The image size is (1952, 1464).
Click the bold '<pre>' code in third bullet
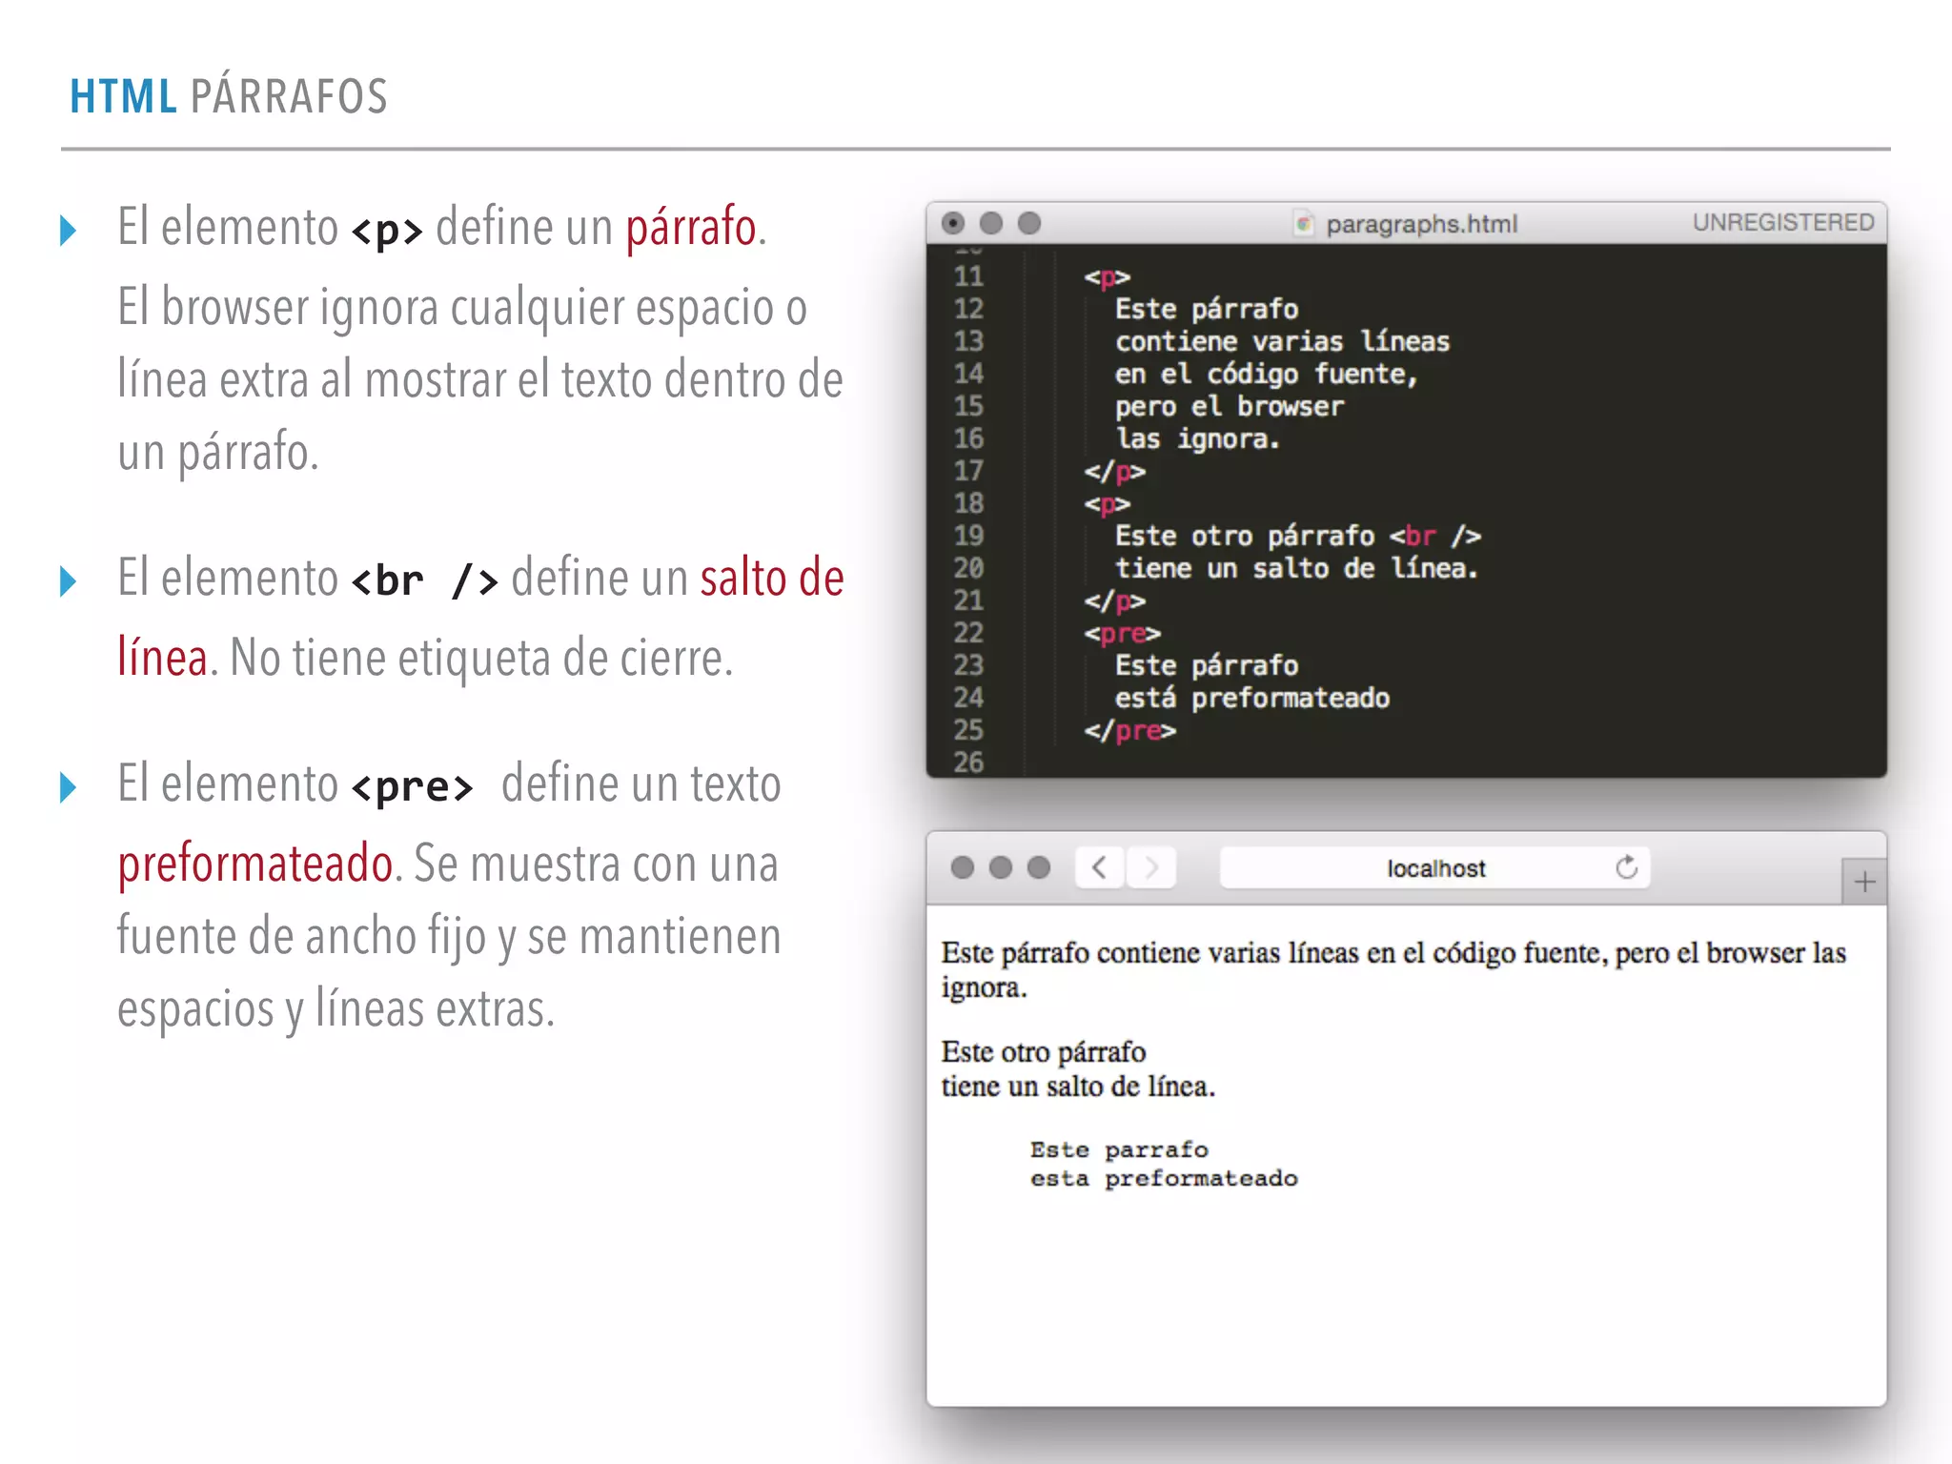coord(412,787)
